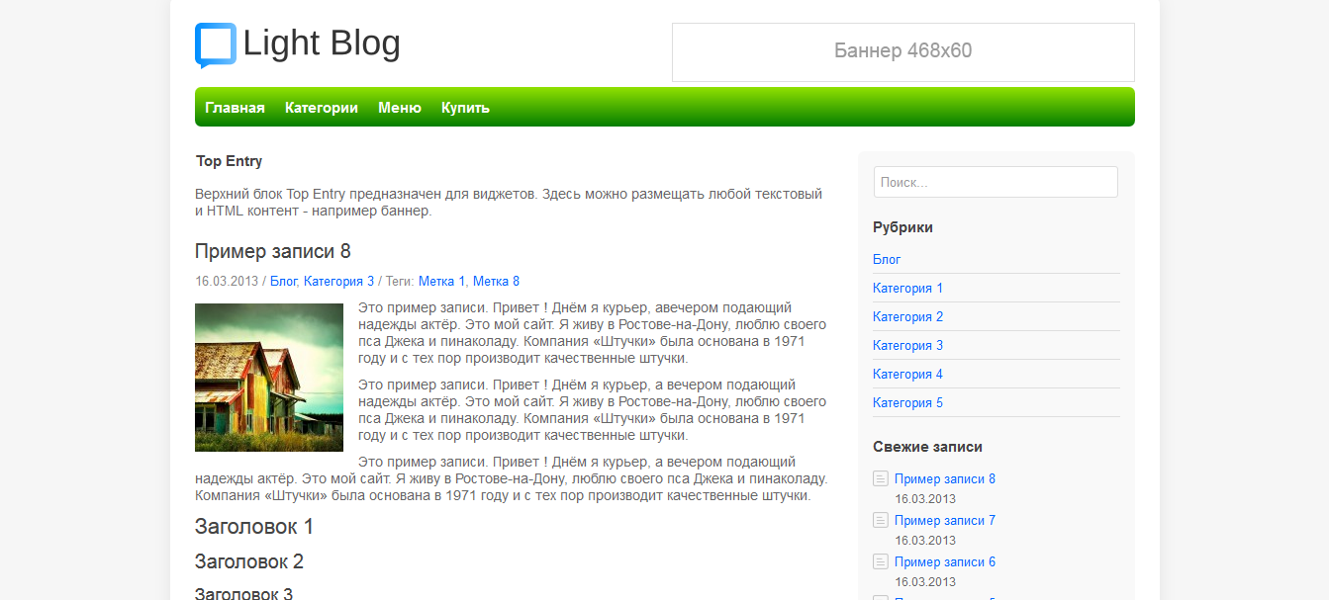Open the Категории menu item
This screenshot has height=600, width=1329.
click(x=322, y=108)
